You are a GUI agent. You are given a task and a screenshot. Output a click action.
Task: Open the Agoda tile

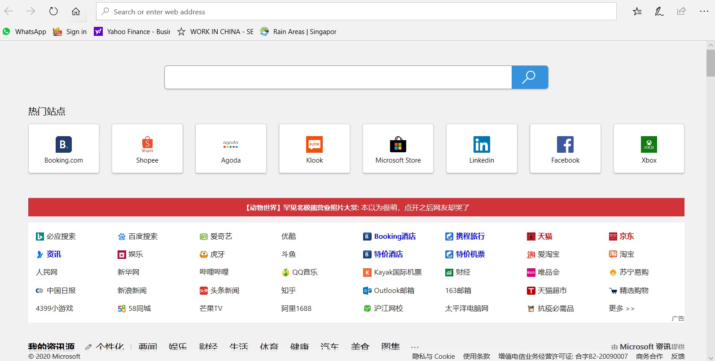(231, 148)
